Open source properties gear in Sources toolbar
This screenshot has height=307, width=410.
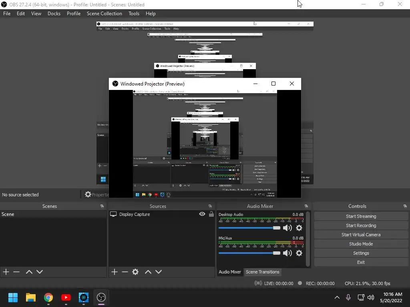point(135,272)
